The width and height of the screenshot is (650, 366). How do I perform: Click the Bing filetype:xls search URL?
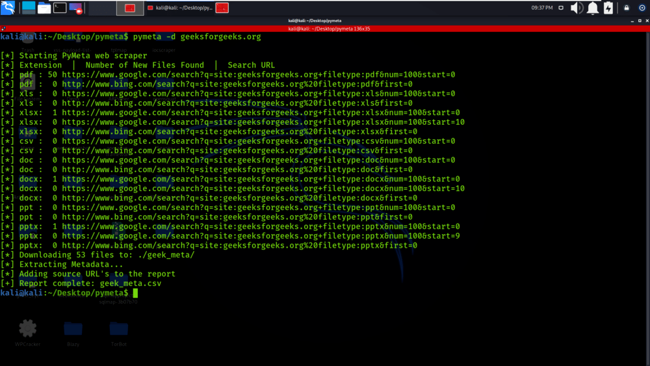(237, 103)
